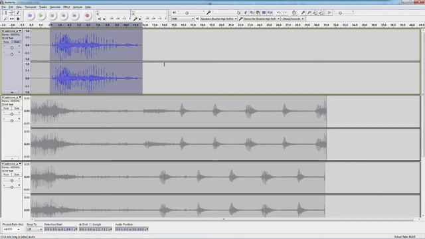425x239 pixels.
Task: Click the playback speed slider
Action: (344, 13)
